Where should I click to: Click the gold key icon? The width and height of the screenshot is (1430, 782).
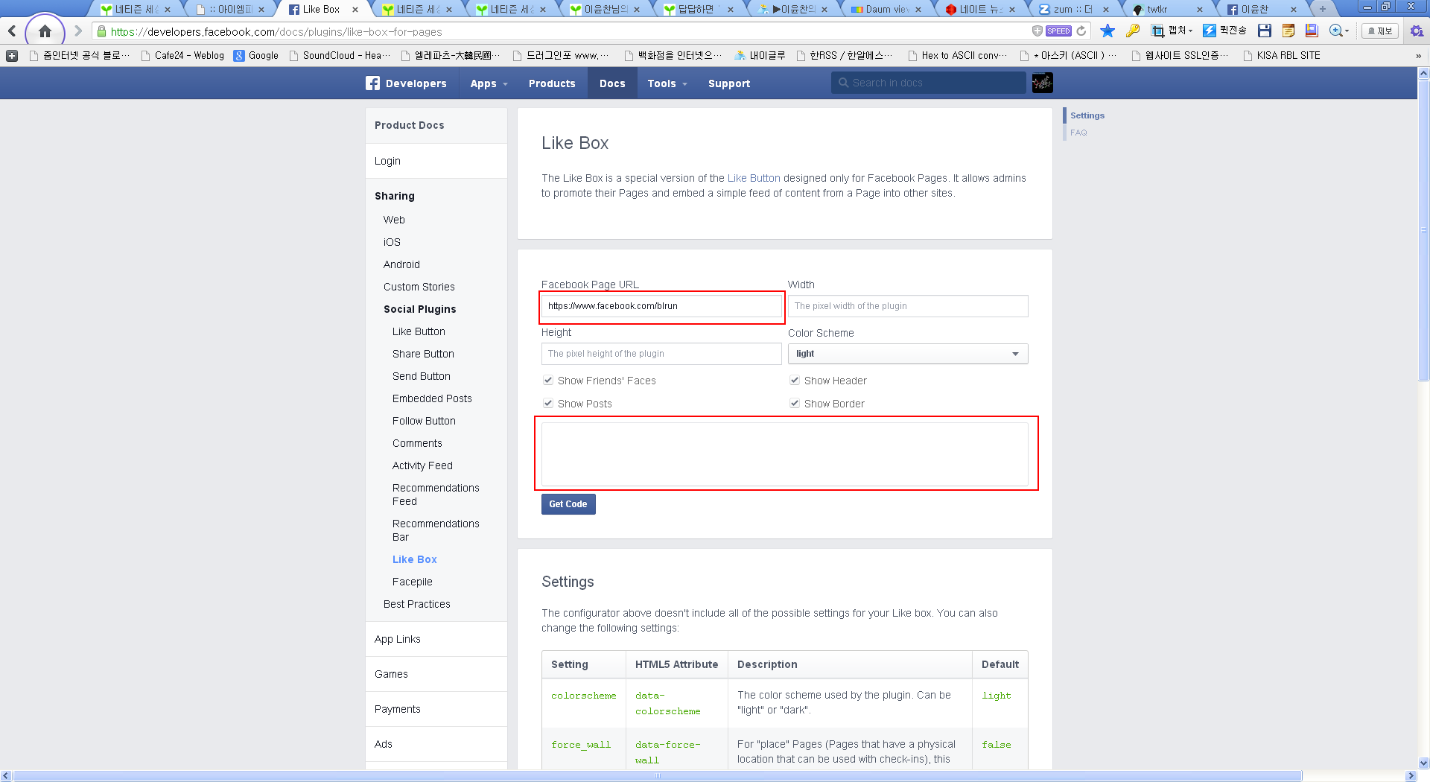(1133, 31)
